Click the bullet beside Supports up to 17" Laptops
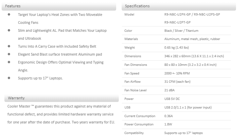Screen dimensions: 246x137 click(9, 78)
